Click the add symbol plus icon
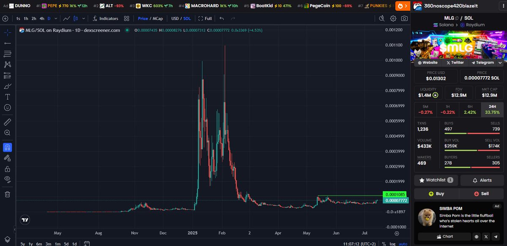The width and height of the screenshot is (507, 246). pos(5,19)
